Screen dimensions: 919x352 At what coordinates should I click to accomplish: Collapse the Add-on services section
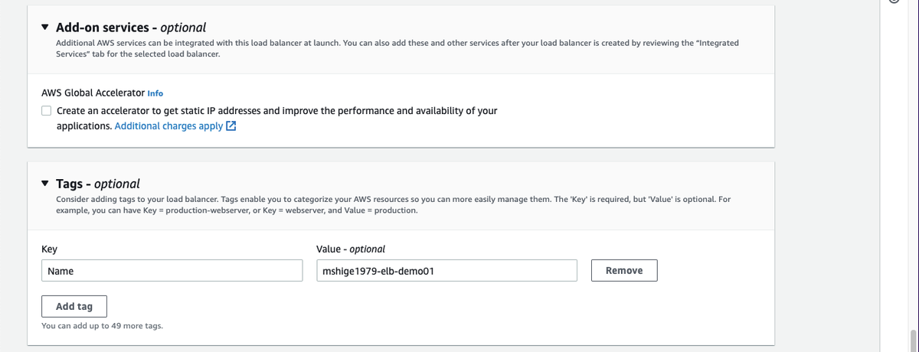click(45, 28)
